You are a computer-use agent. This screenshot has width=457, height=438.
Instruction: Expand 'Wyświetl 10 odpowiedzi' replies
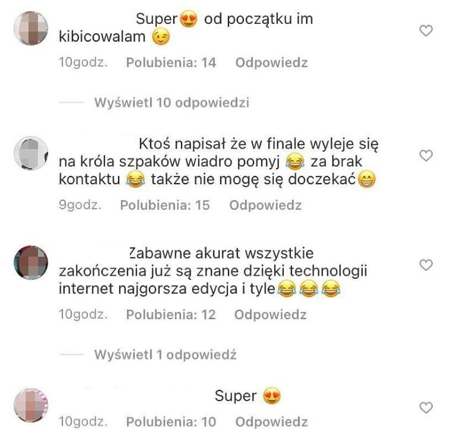point(172,103)
